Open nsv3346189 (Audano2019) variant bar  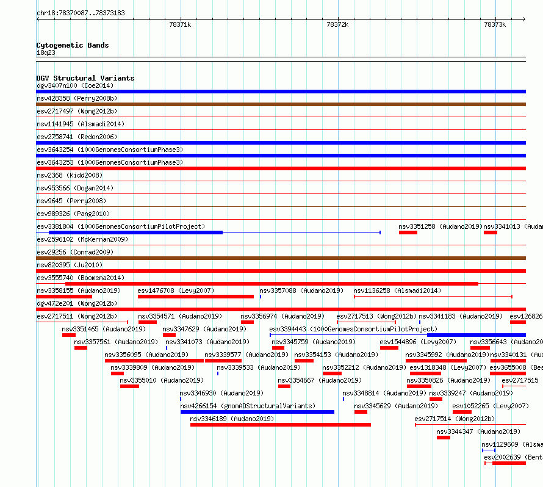[281, 425]
